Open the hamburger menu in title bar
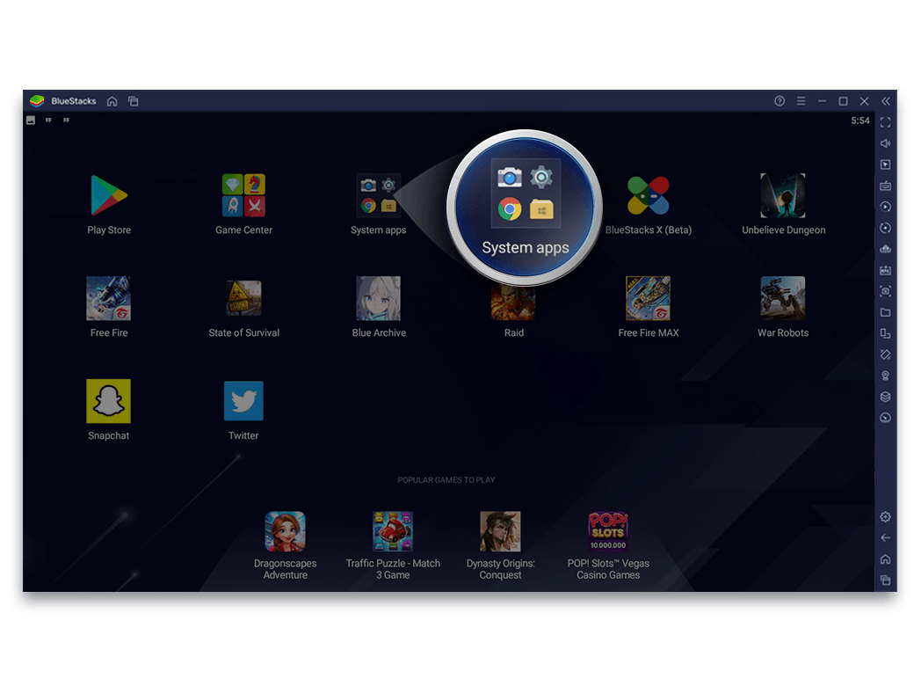 tap(801, 101)
